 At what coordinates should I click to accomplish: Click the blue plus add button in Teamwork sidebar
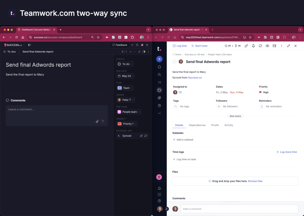pyautogui.click(x=159, y=59)
